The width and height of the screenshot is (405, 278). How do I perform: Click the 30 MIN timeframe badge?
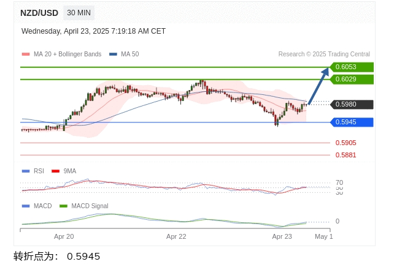pos(79,13)
